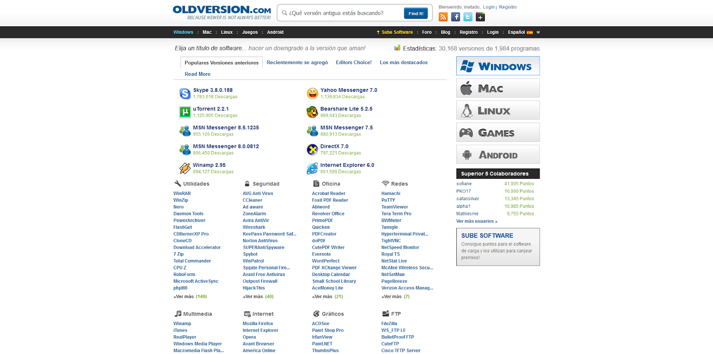Open contributor safarisilver profile
The width and height of the screenshot is (713, 354).
coord(468,199)
